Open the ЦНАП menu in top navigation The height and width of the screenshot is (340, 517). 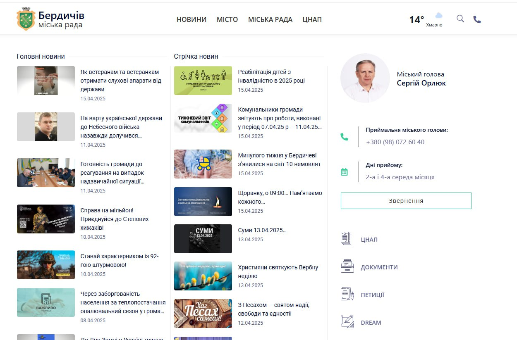[x=312, y=19]
